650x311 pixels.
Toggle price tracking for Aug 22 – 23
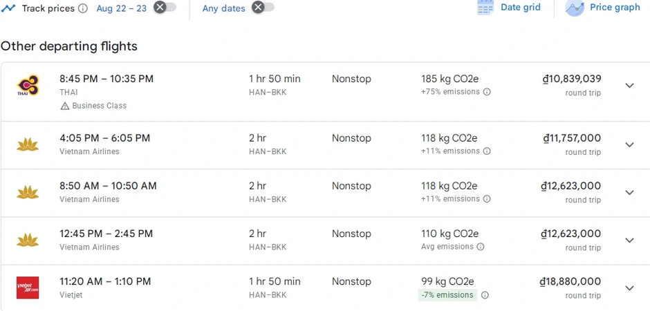(165, 8)
